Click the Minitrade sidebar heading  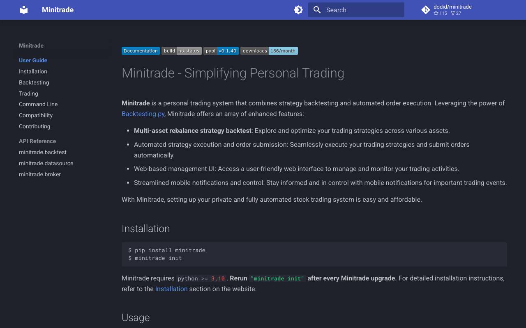point(31,46)
